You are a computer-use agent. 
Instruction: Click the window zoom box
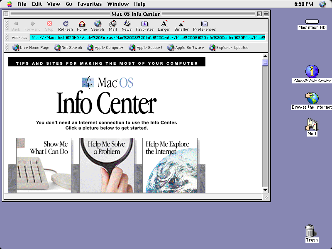point(259,14)
